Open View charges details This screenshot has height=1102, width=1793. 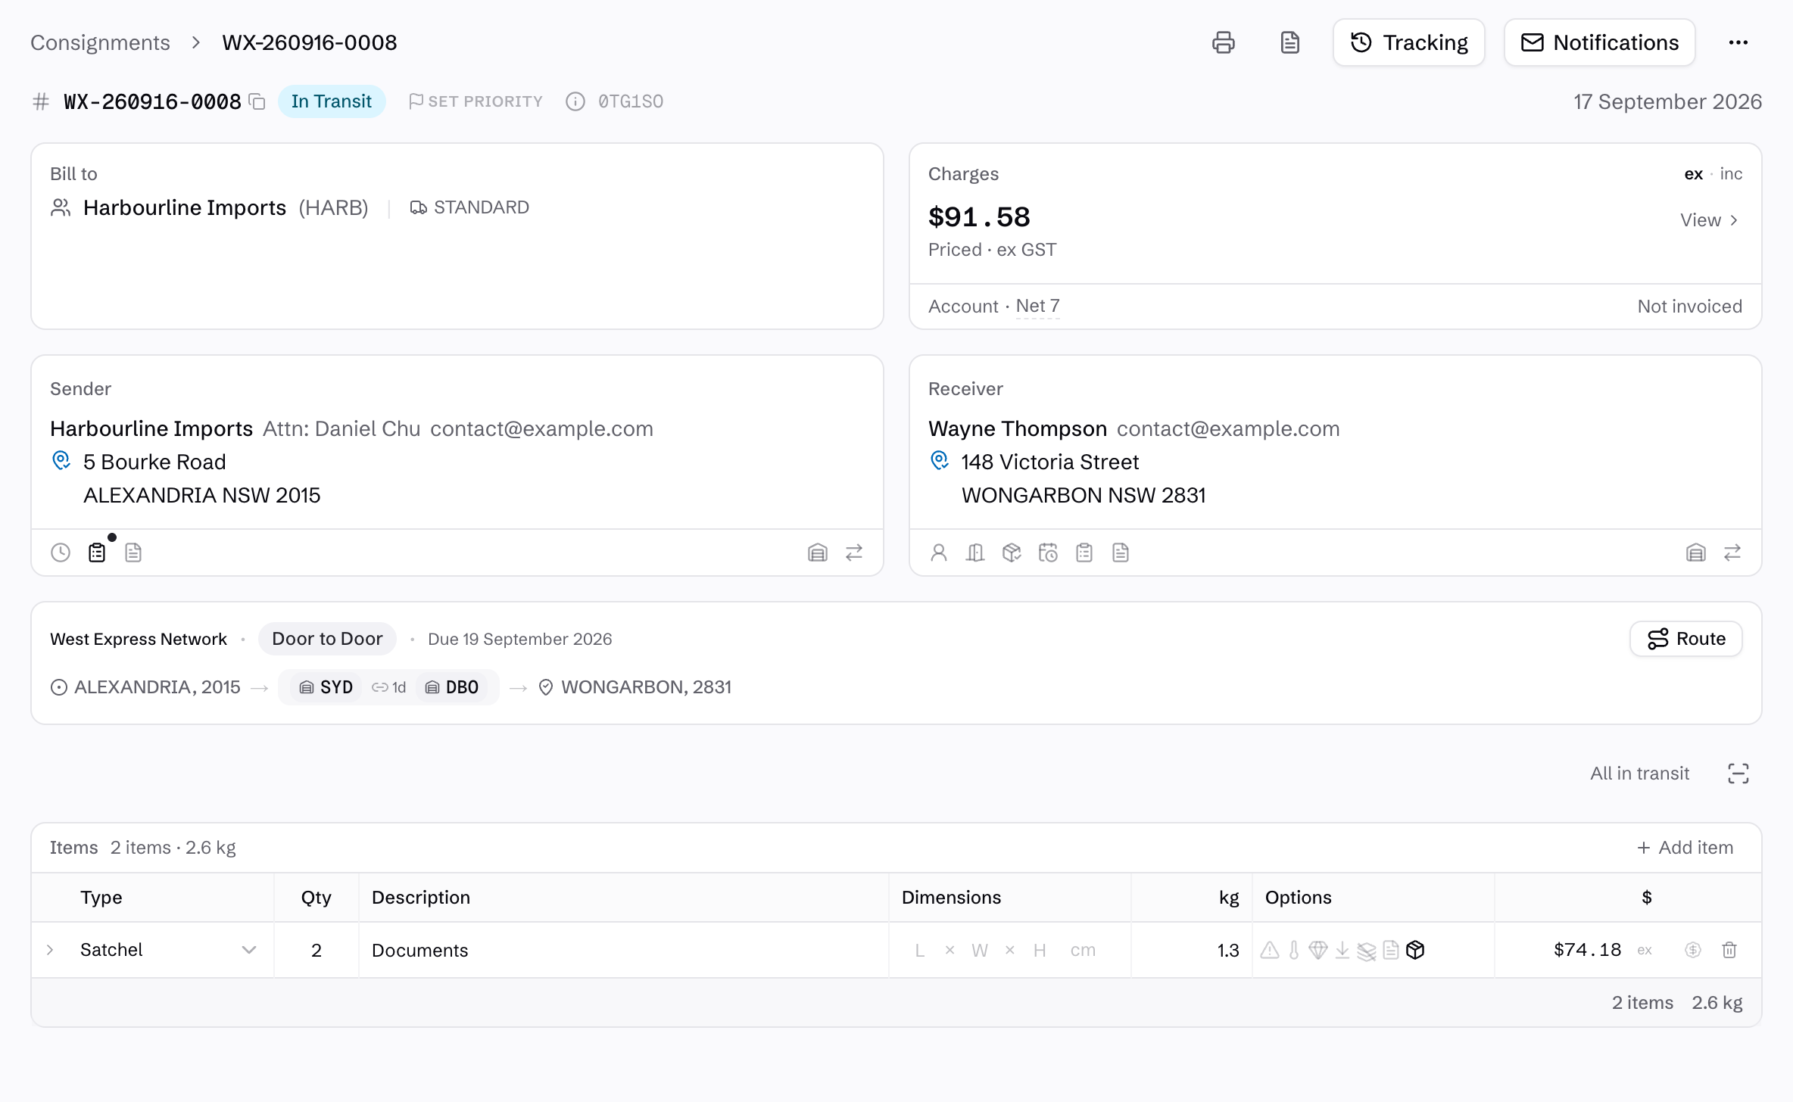pyautogui.click(x=1710, y=220)
